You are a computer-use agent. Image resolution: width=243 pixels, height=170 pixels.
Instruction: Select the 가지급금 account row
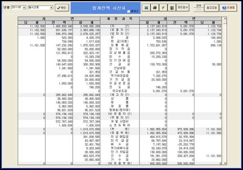click(x=119, y=80)
